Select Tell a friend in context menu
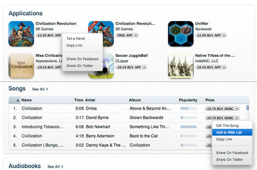 click(x=76, y=38)
